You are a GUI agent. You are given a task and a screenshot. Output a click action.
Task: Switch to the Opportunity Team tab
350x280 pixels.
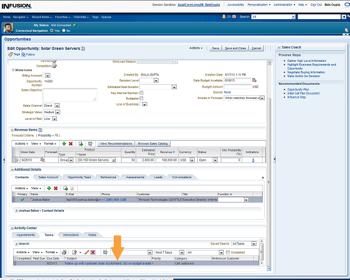tap(79, 177)
